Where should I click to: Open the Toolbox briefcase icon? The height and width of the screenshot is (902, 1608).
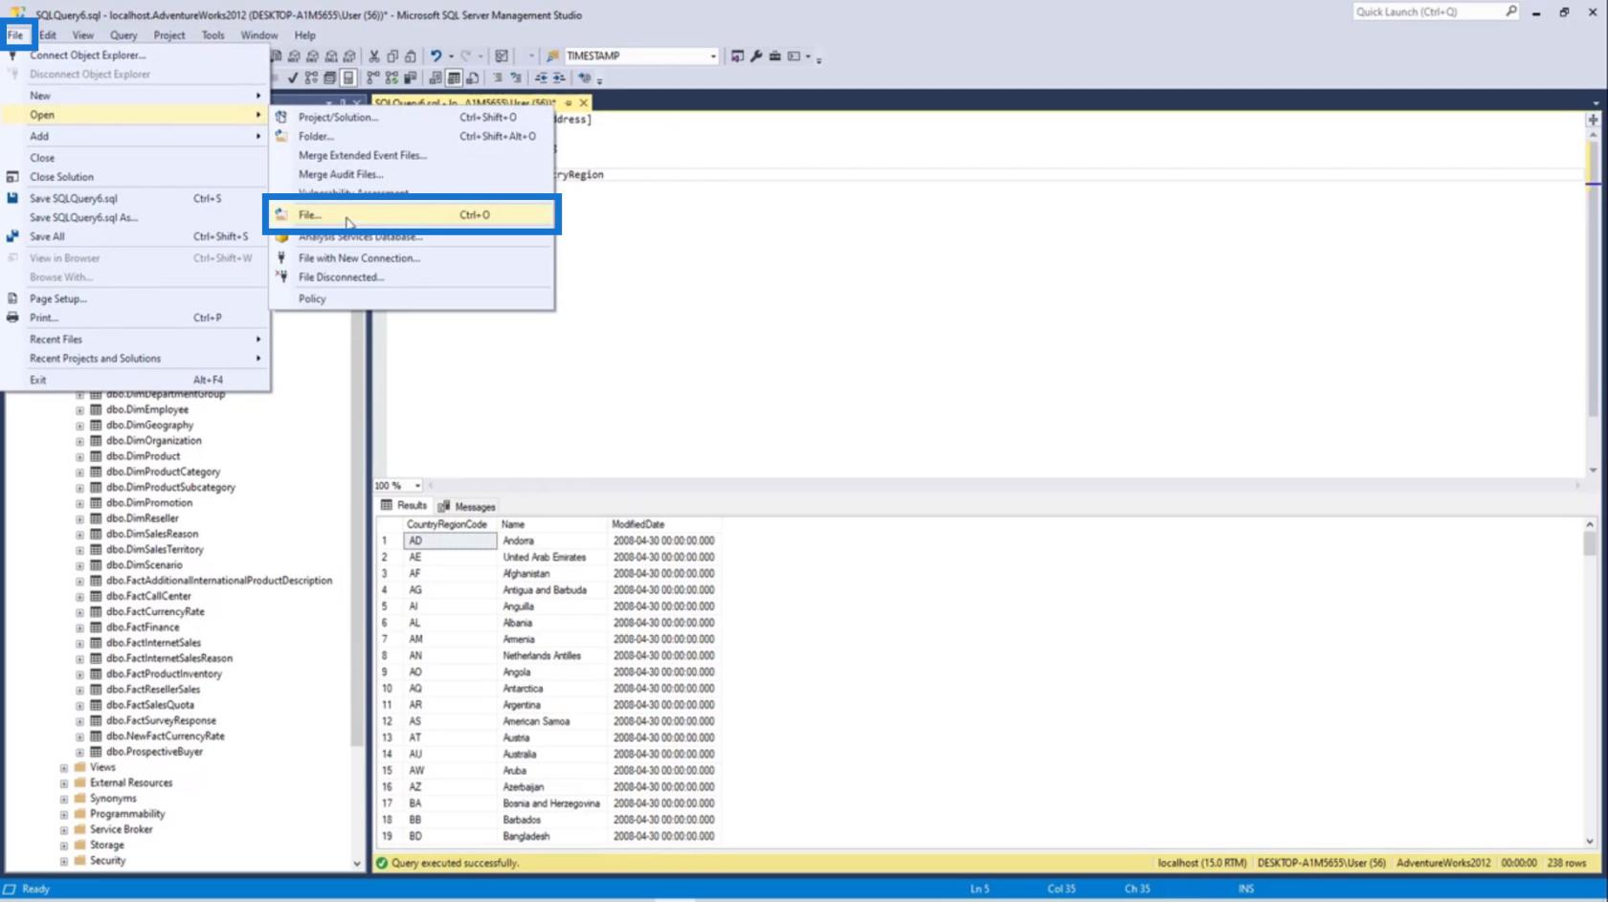coord(775,56)
